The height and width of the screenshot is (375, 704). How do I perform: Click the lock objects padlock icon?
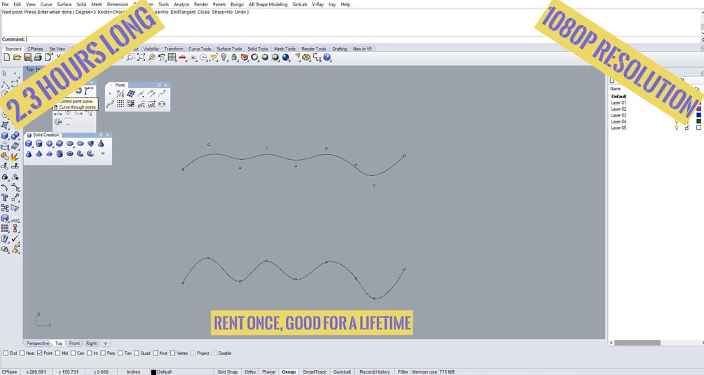click(x=235, y=57)
